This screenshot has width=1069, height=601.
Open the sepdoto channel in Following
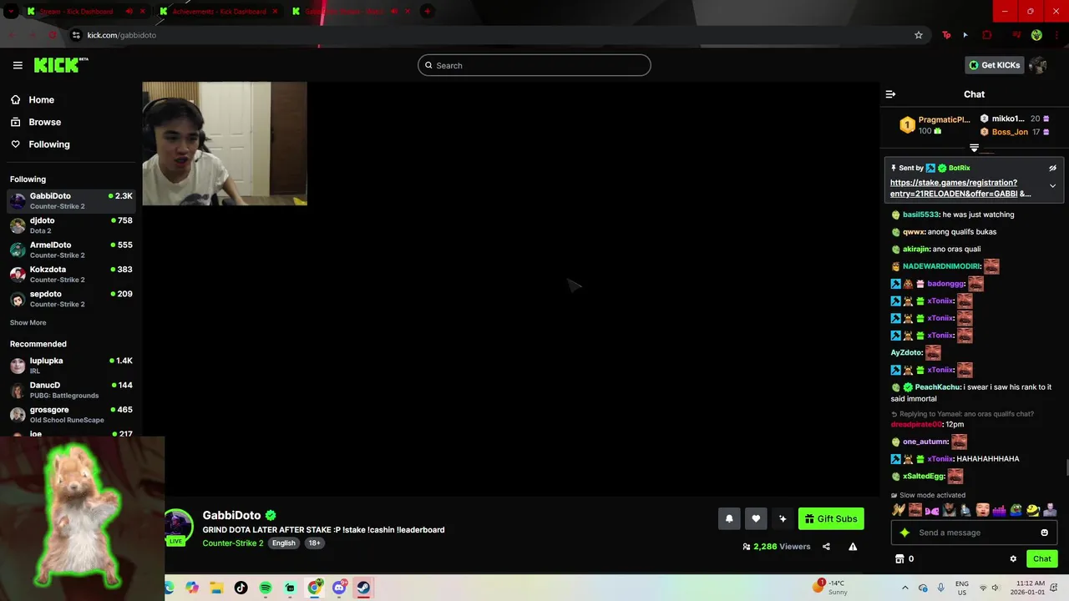[x=71, y=299]
